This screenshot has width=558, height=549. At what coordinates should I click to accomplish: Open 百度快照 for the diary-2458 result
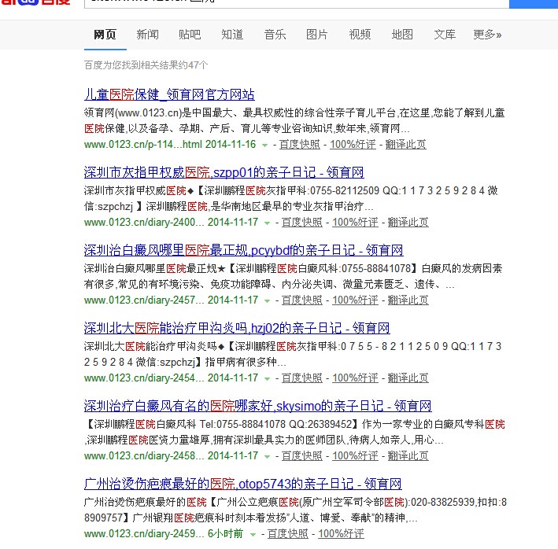(302, 456)
